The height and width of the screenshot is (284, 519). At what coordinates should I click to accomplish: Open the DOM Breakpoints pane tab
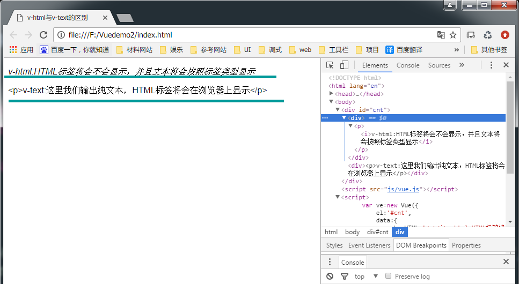point(421,245)
